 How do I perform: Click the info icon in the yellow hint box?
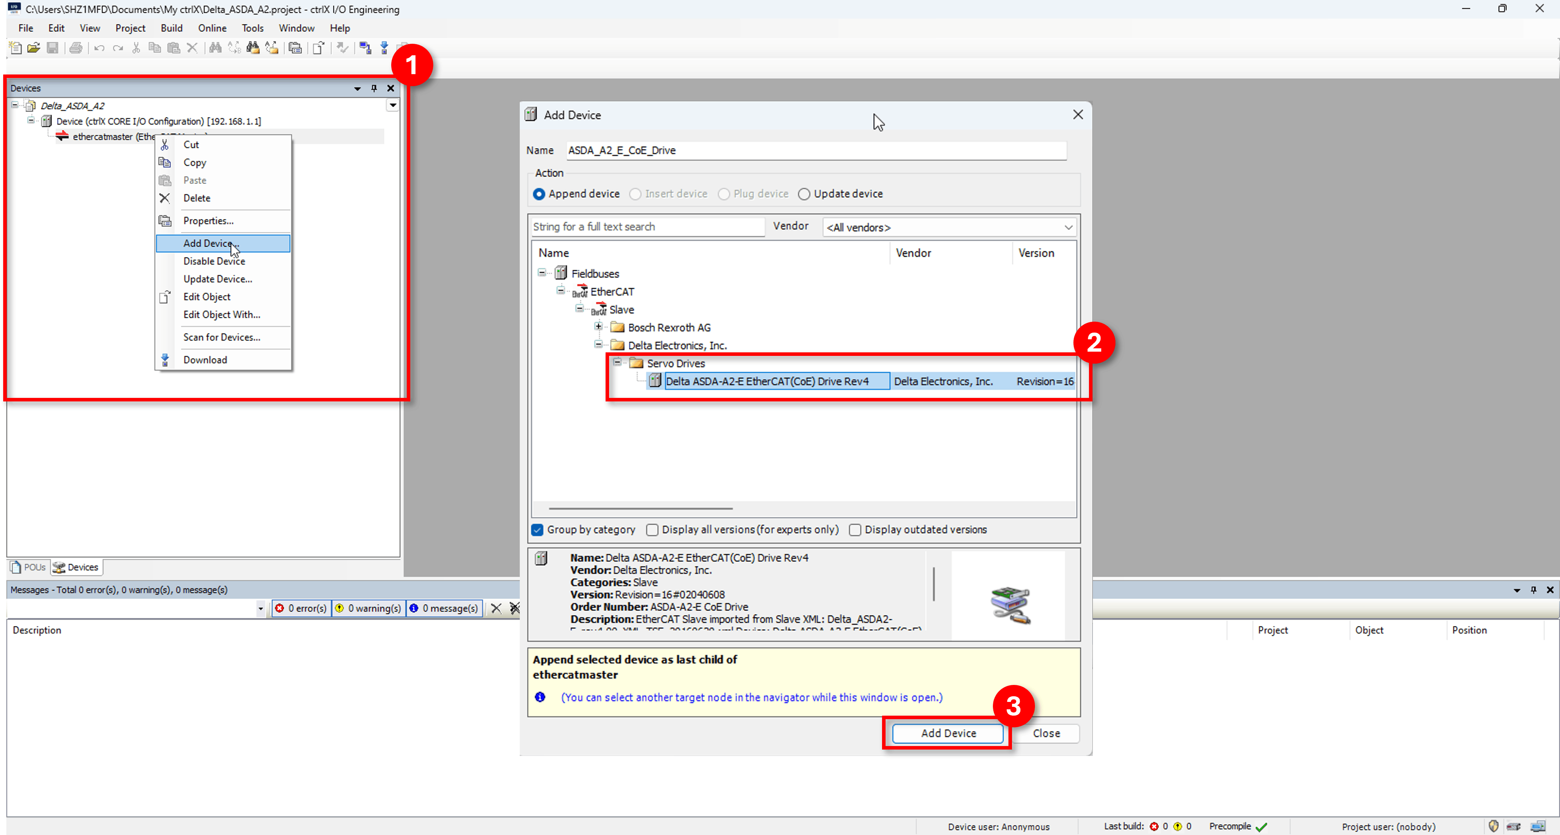point(540,697)
